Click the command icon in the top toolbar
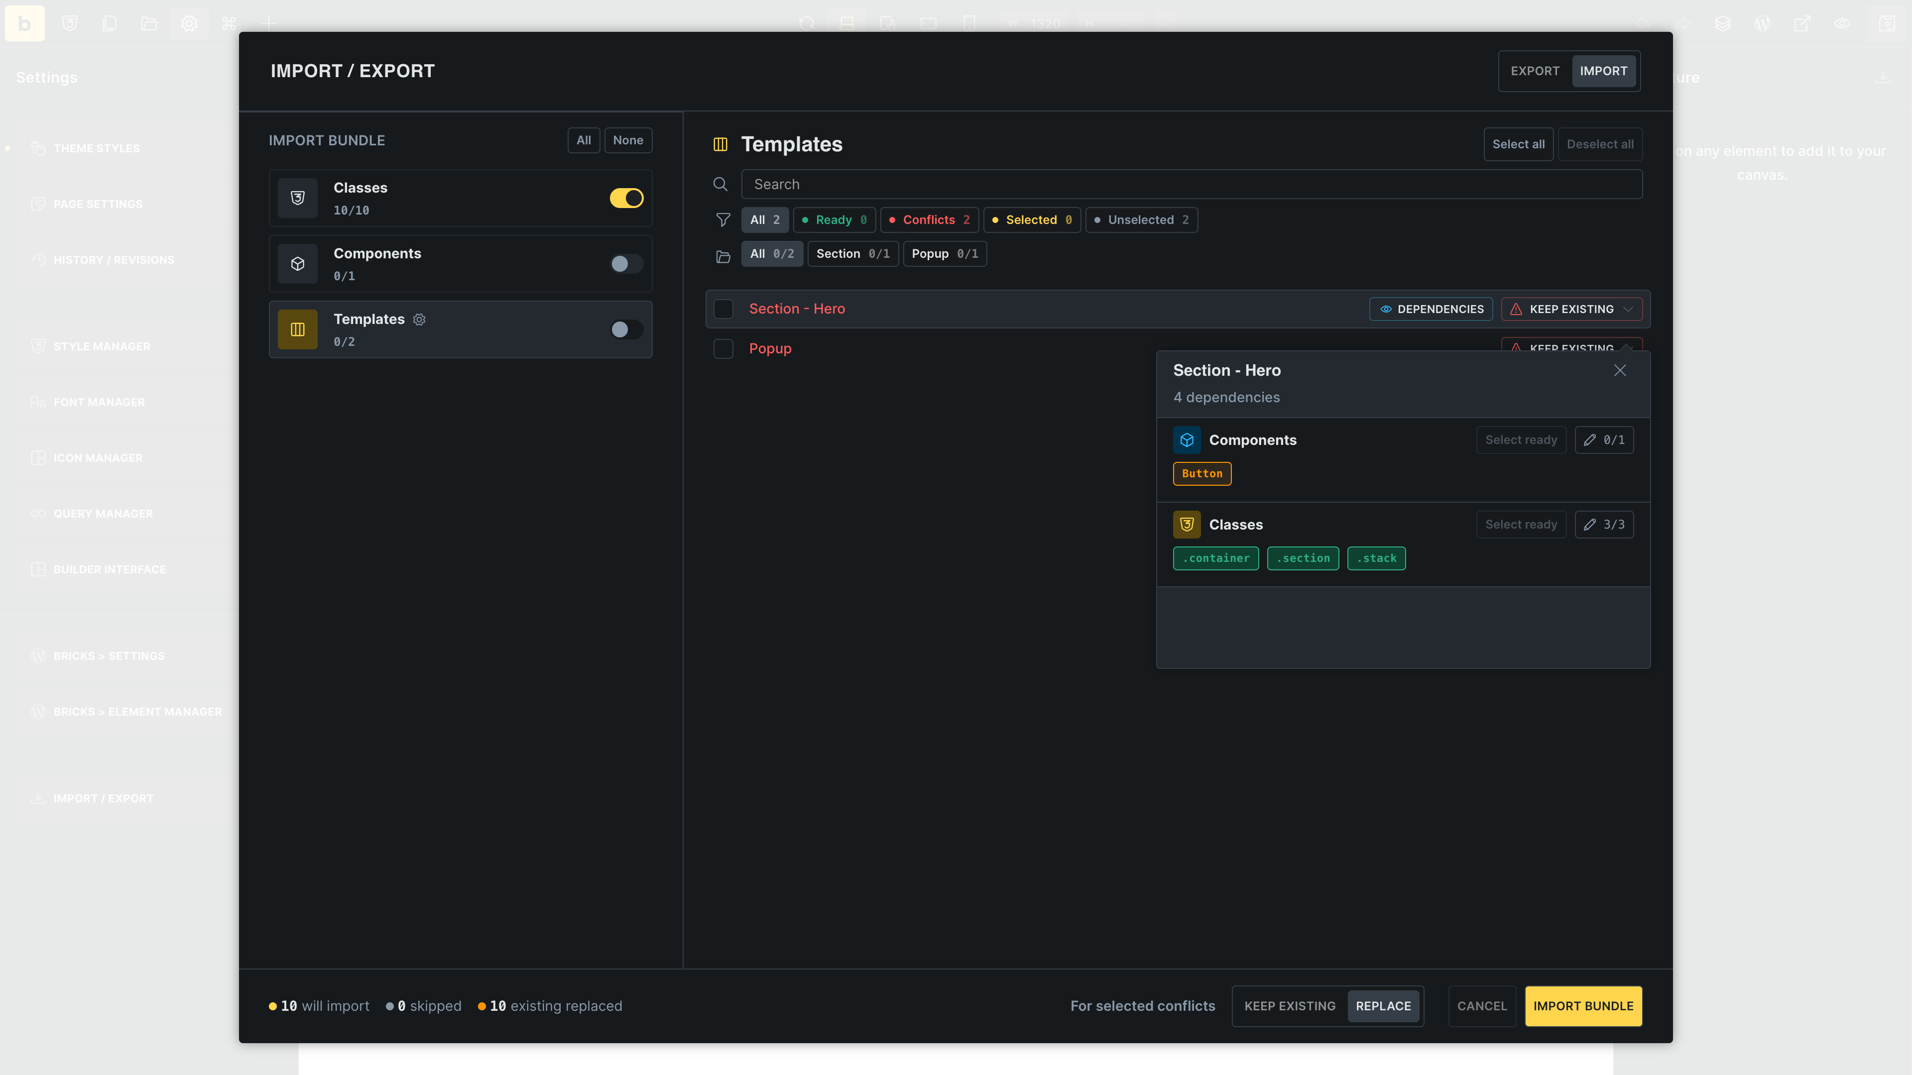The height and width of the screenshot is (1075, 1912). point(229,23)
